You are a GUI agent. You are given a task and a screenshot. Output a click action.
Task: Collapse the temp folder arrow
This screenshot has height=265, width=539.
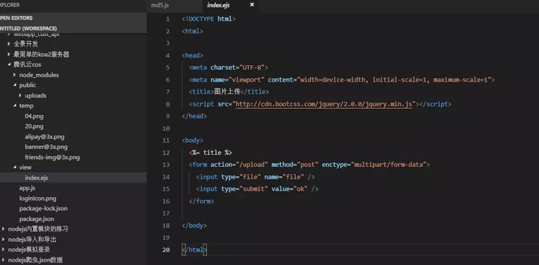(15, 106)
